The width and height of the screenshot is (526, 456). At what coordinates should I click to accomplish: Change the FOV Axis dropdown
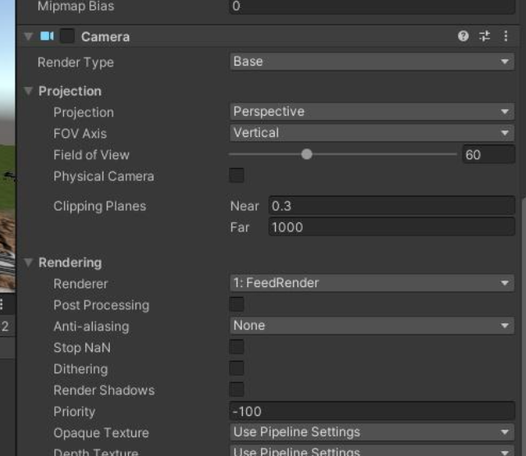click(372, 133)
